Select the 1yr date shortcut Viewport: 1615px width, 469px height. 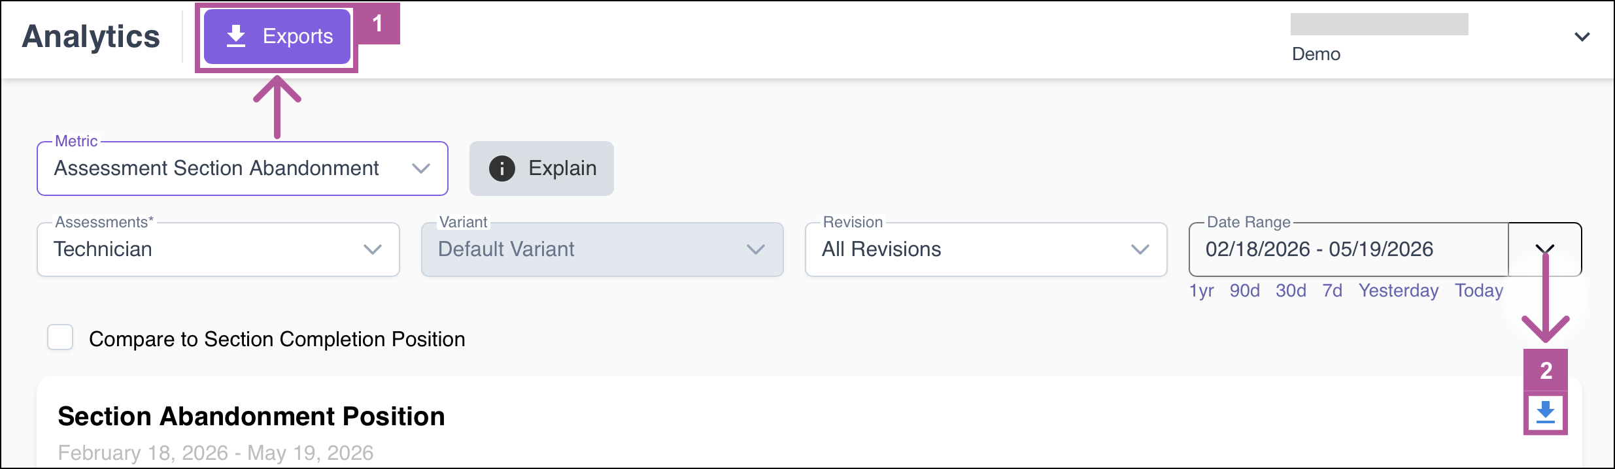[1201, 291]
